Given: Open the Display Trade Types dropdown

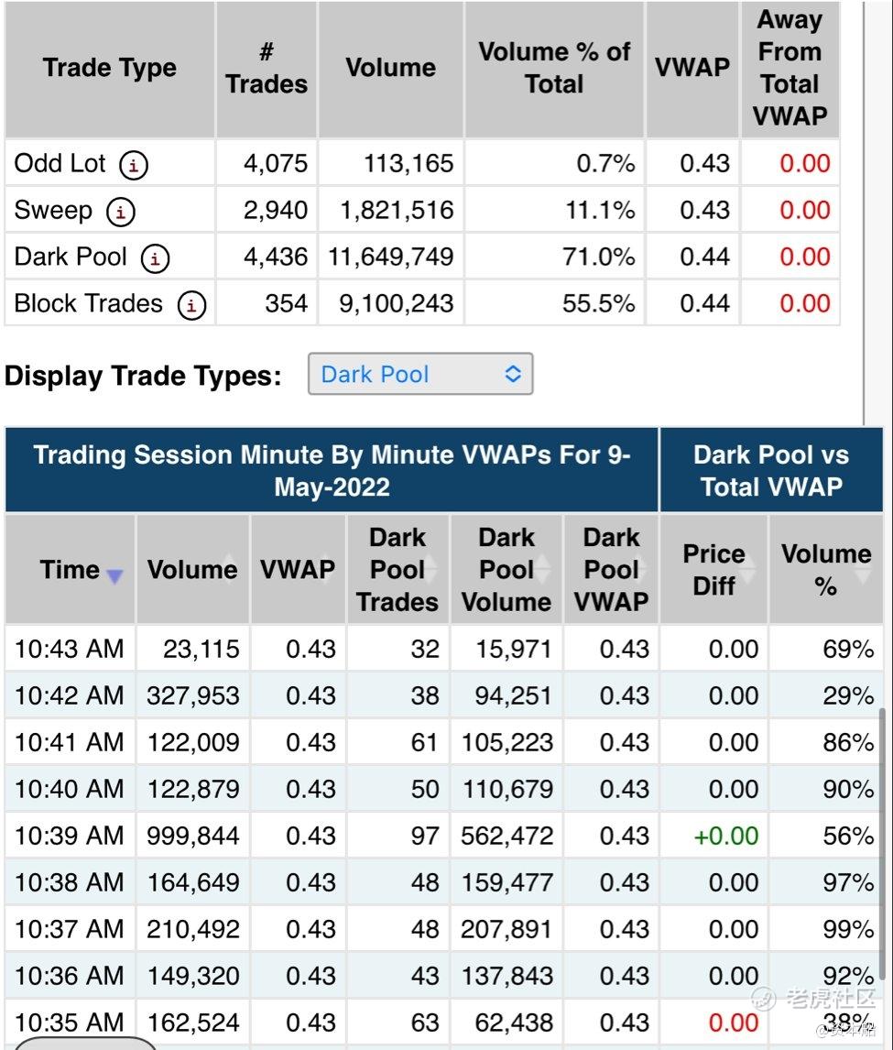Looking at the screenshot, I should click(420, 375).
